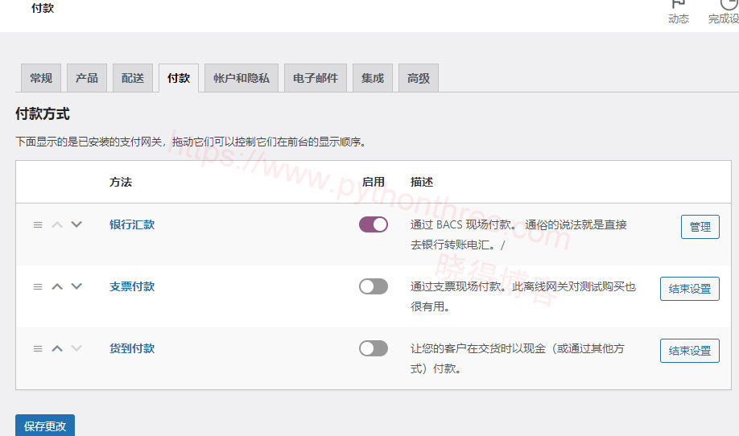Switch to the 常规 tab
The width and height of the screenshot is (739, 436).
[41, 78]
